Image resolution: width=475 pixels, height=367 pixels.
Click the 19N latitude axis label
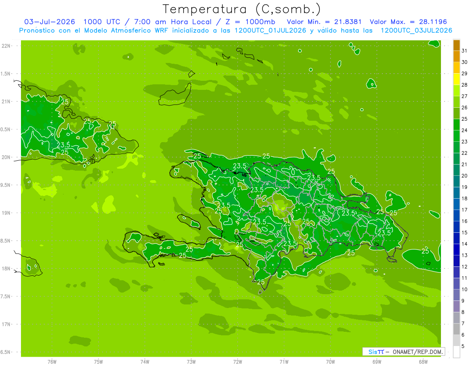6,213
